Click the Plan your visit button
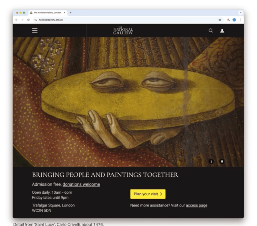257x226 pixels. tap(148, 194)
